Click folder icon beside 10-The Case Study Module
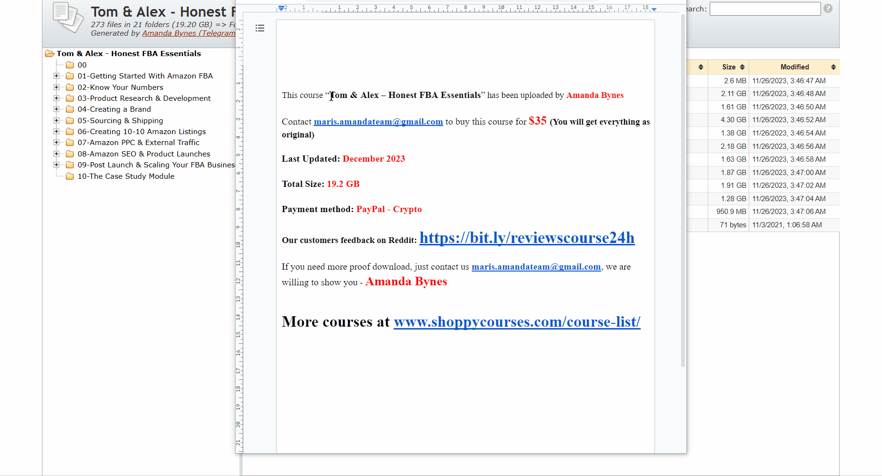Image resolution: width=882 pixels, height=476 pixels. click(x=70, y=176)
